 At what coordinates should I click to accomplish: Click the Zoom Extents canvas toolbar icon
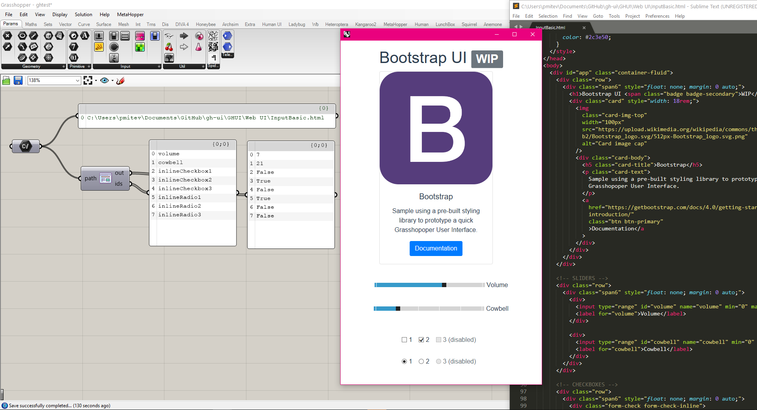(88, 80)
